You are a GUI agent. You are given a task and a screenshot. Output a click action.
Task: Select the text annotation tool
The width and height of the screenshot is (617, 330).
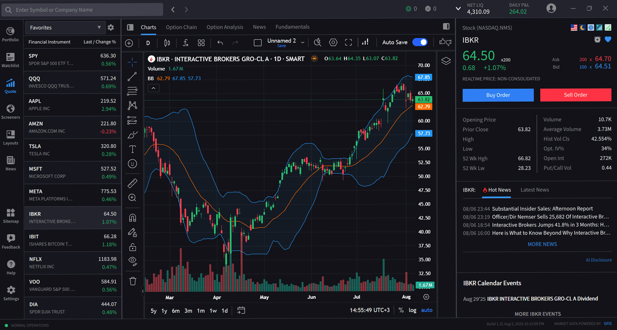[132, 149]
